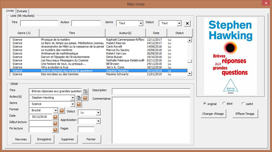The image size is (272, 152).
Task: Click the list scrollbar down arrow
Action: 189,74
